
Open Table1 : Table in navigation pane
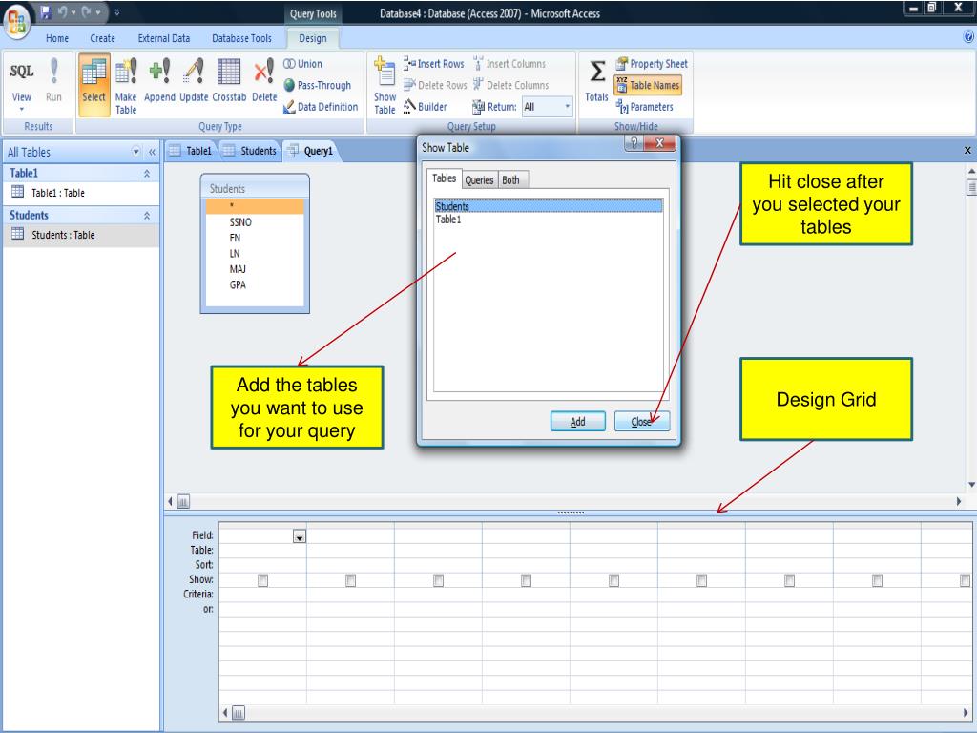click(x=81, y=193)
